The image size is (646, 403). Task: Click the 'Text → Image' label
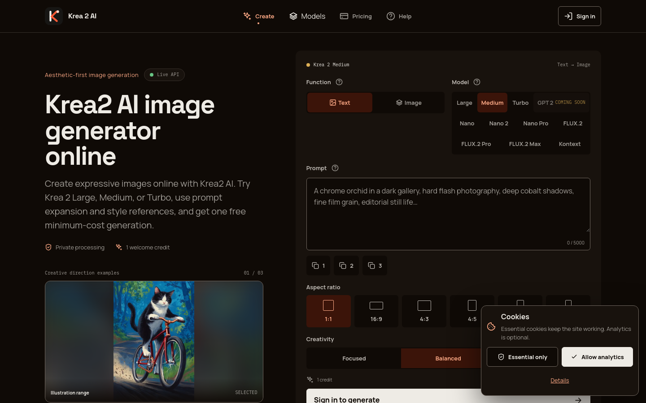(x=574, y=64)
